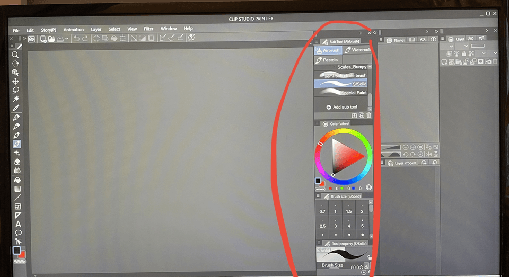Image resolution: width=509 pixels, height=277 pixels.
Task: Select the Eraser tool
Action: 17,162
